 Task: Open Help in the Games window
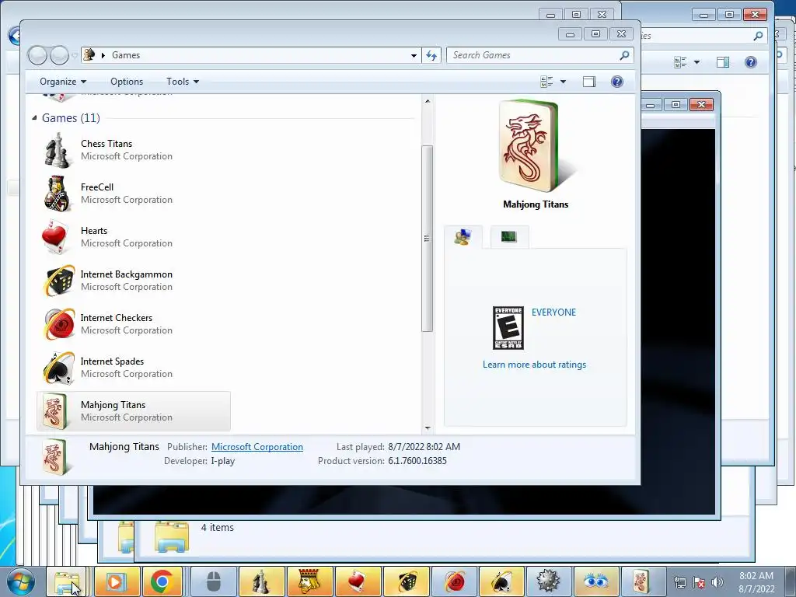pos(616,82)
